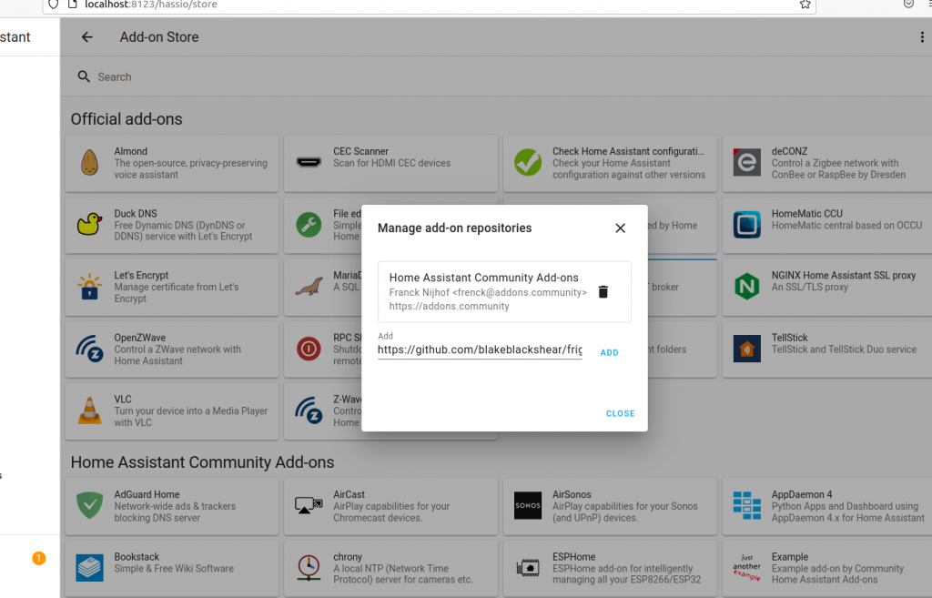Open the OpenZWave add-on icon

pos(90,349)
